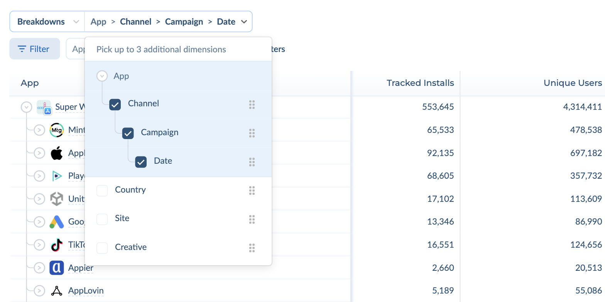This screenshot has height=302, width=605.
Task: Click the AppLovin logo icon
Action: click(57, 290)
